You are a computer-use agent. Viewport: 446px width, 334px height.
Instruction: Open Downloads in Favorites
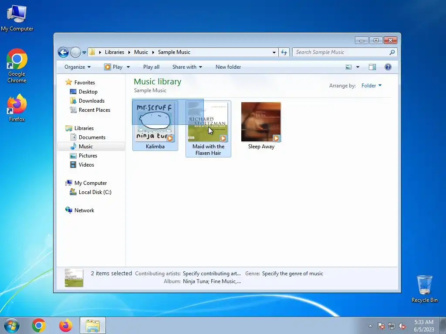coord(91,101)
